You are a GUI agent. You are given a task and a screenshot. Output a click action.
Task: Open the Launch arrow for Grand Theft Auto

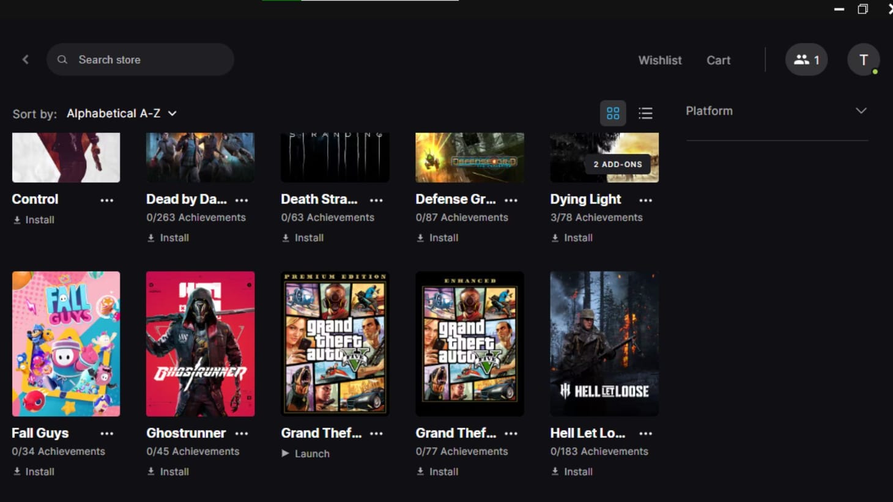(x=285, y=453)
